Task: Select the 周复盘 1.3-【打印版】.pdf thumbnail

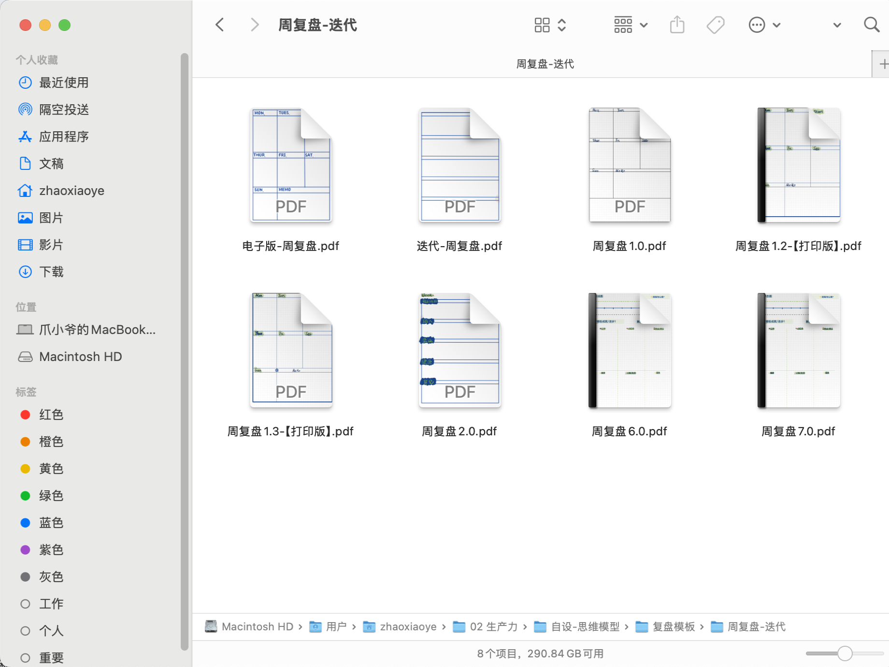Action: (291, 350)
